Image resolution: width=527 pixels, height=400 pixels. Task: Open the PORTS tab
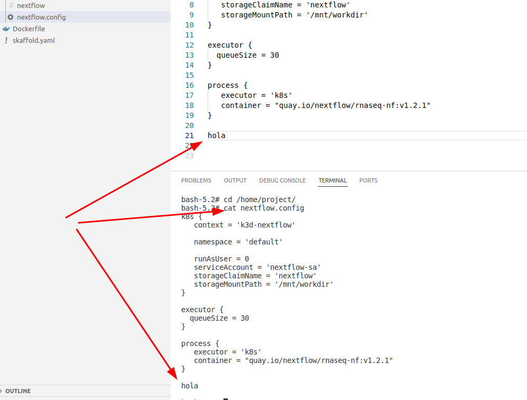click(368, 180)
